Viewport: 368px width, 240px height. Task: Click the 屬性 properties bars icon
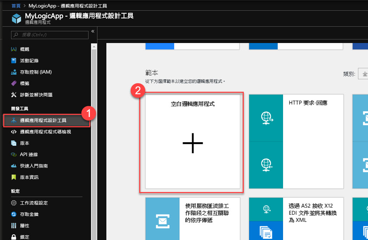click(x=14, y=226)
